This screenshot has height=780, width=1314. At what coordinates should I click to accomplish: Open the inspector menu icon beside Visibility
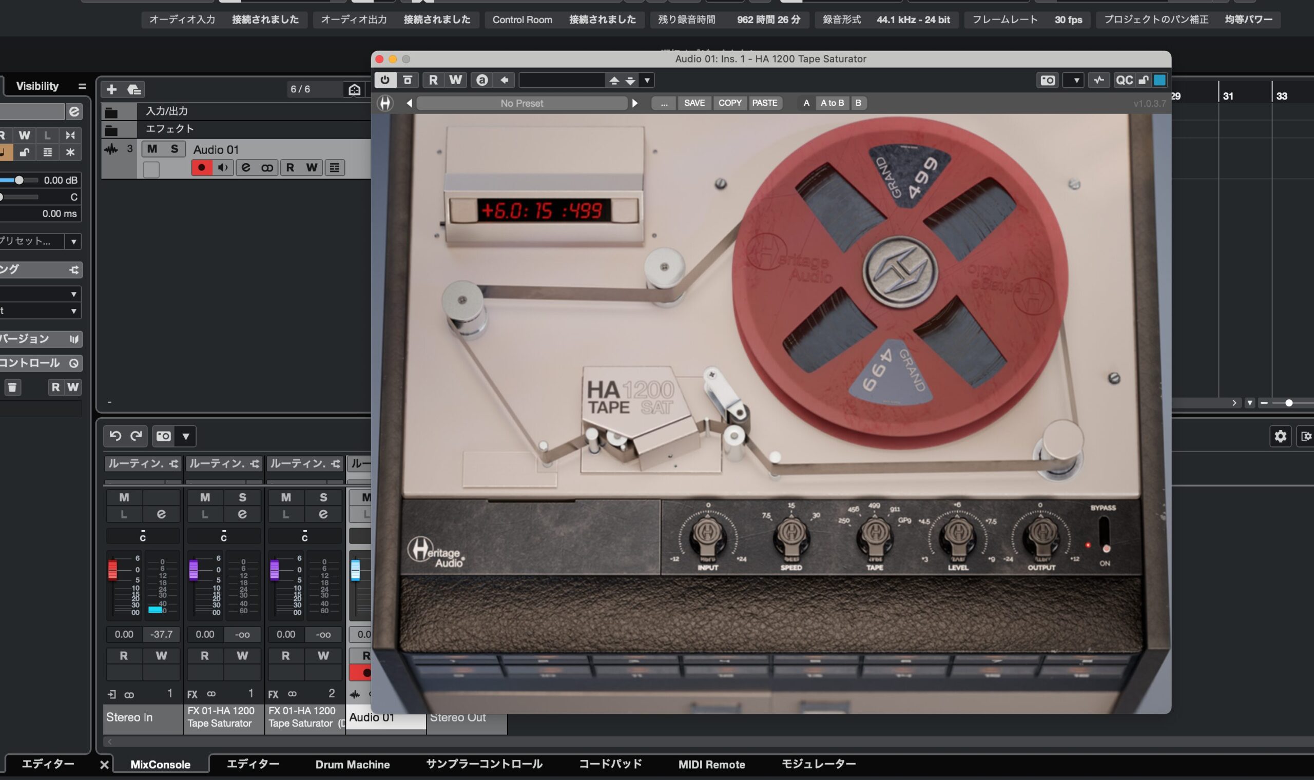82,86
